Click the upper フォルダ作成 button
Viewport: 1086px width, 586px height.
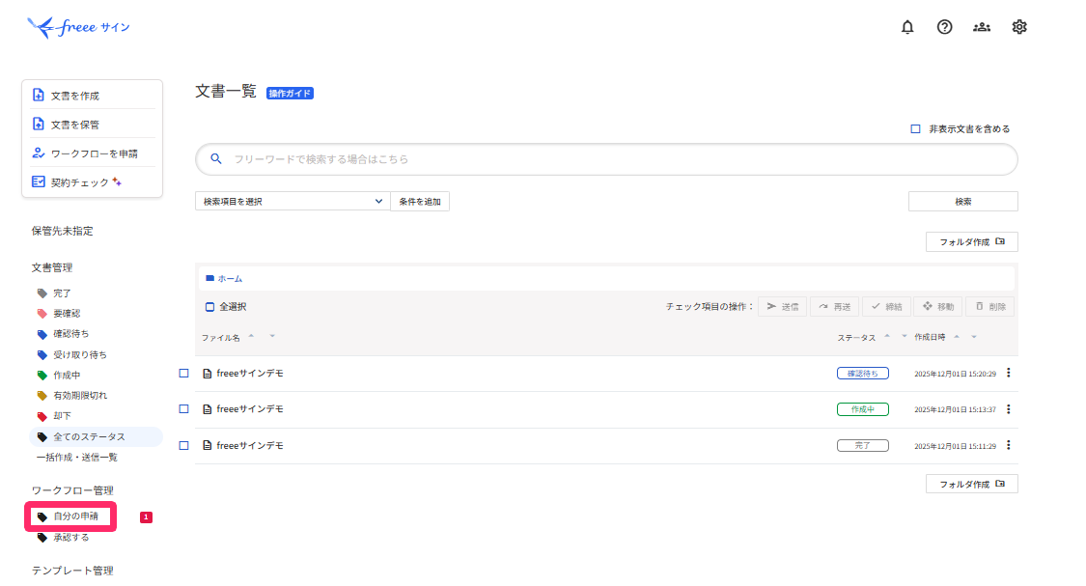point(972,241)
